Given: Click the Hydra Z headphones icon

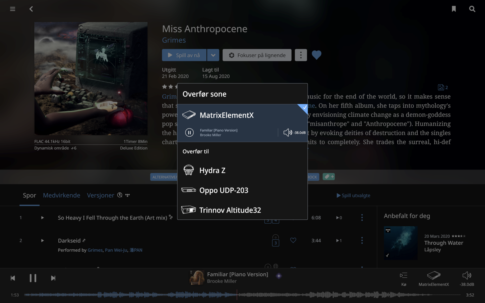Looking at the screenshot, I should point(189,170).
